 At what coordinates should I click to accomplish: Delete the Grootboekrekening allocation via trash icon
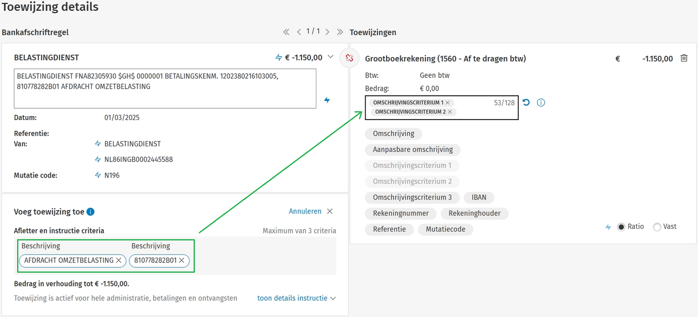click(x=684, y=58)
